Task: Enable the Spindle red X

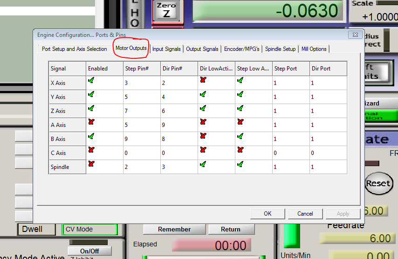Action: [91, 164]
